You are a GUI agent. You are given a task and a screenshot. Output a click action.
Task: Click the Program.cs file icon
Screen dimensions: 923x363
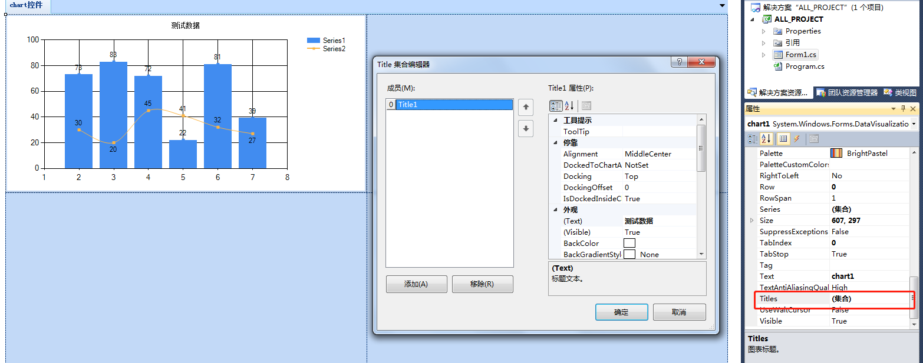point(778,66)
